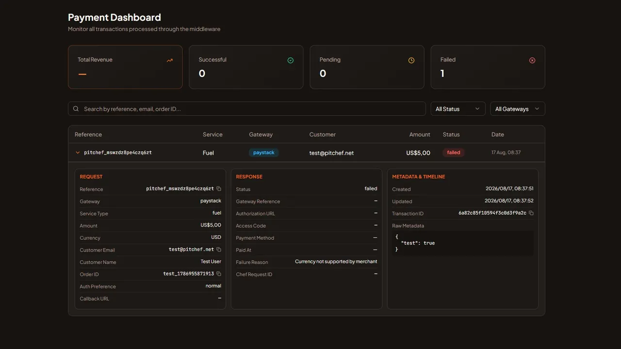Screen dimensions: 621x349
Task: Click the Service column header
Action: 212,134
